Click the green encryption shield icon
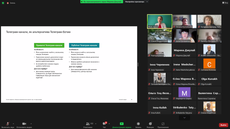Image resolution: width=230 pixels, height=129 pixels. [x=3, y=3]
